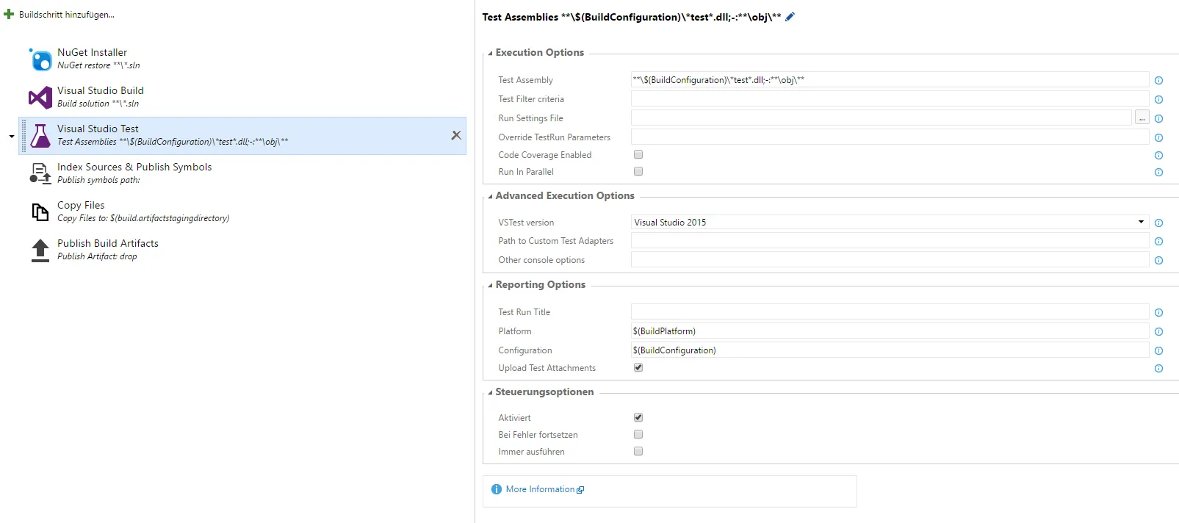Click the info icon beside Test Assembly
Image resolution: width=1179 pixels, height=523 pixels.
[x=1158, y=81]
